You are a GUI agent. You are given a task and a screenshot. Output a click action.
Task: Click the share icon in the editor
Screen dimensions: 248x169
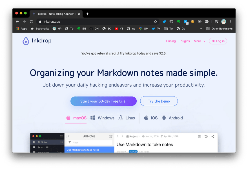point(213,136)
